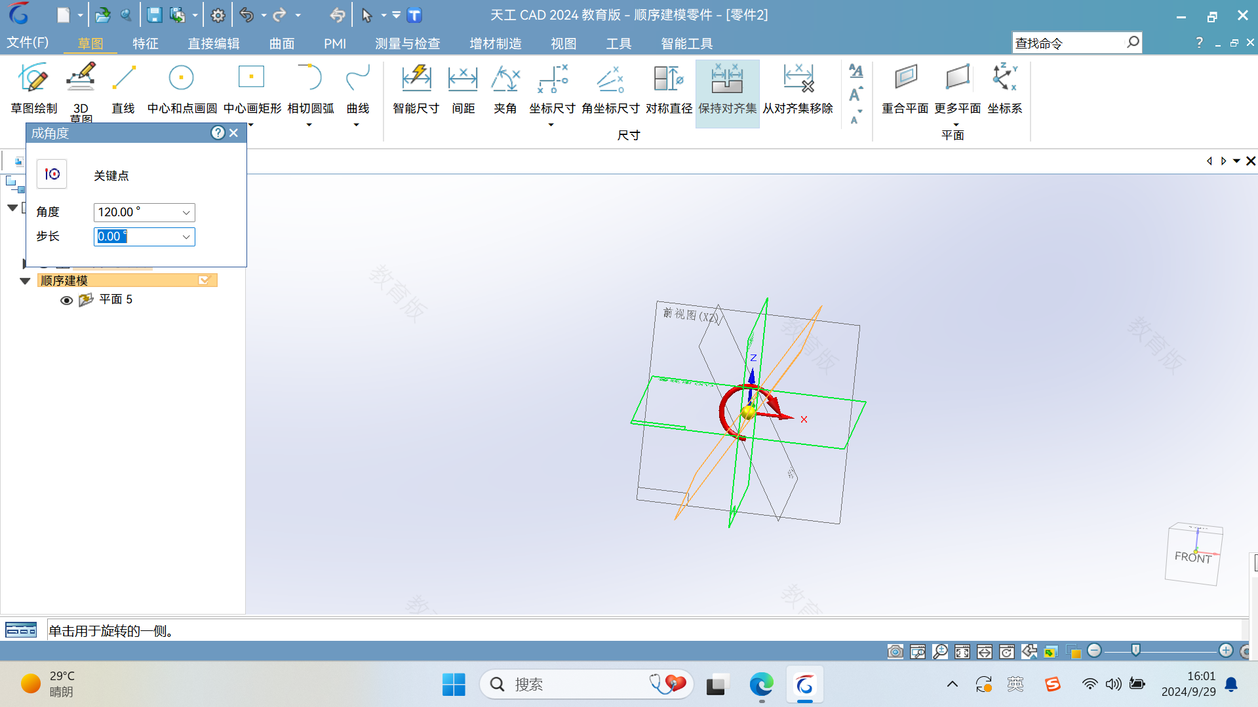Open file with folder icon

click(102, 15)
